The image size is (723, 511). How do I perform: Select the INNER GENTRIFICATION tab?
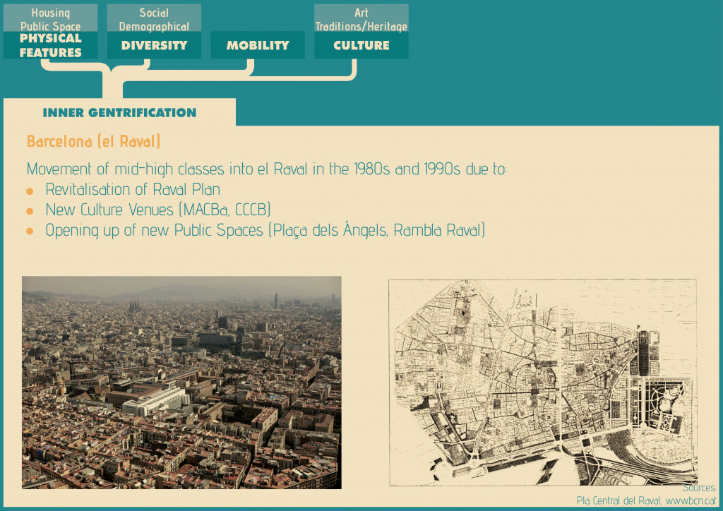pyautogui.click(x=119, y=113)
